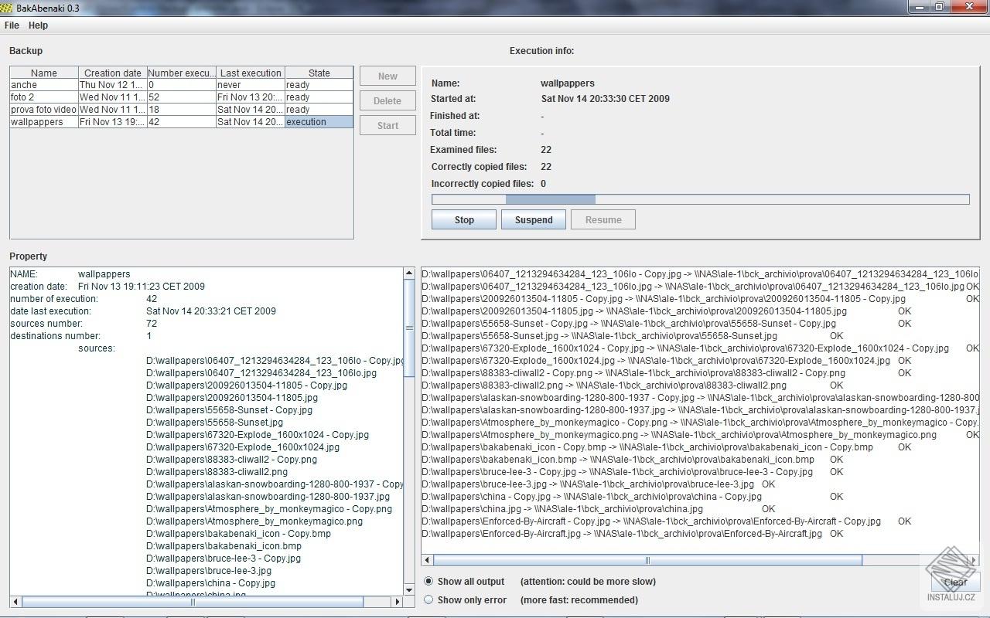
Task: Clear the output log
Action: tap(955, 582)
